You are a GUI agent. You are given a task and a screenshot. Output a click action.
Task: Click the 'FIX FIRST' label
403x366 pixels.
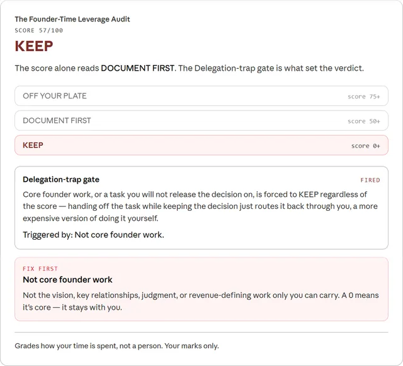coord(40,269)
